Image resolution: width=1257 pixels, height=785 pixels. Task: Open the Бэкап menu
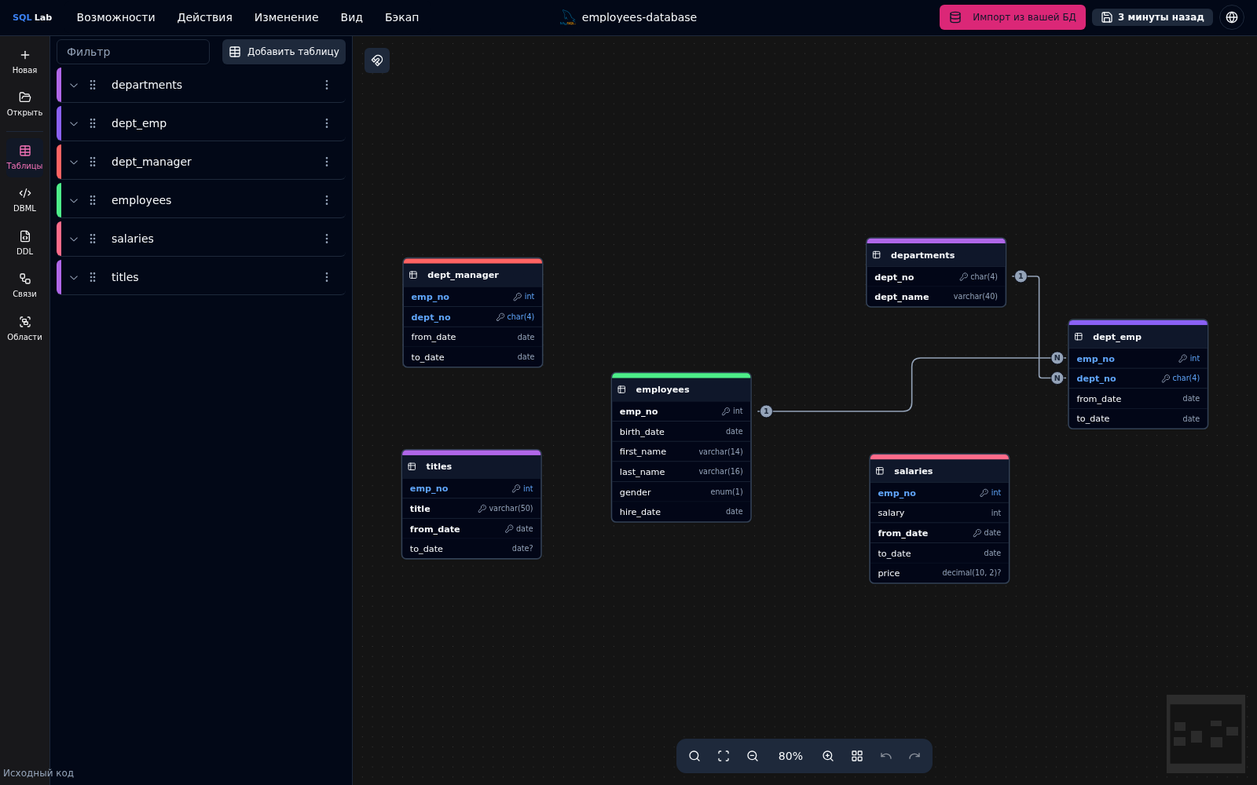point(401,17)
